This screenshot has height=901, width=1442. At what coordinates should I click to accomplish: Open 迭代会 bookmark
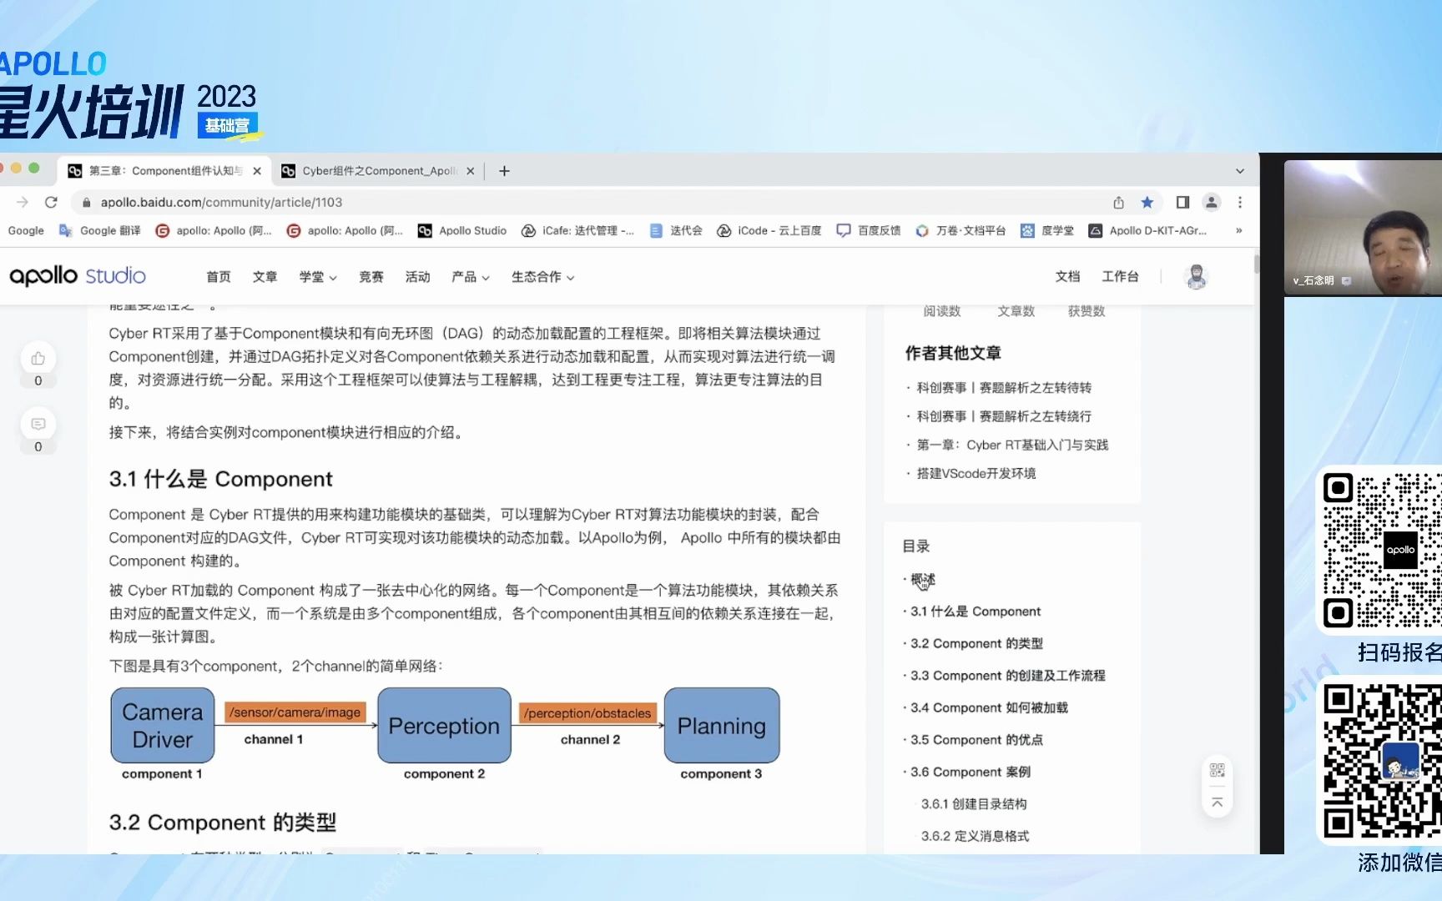click(676, 230)
